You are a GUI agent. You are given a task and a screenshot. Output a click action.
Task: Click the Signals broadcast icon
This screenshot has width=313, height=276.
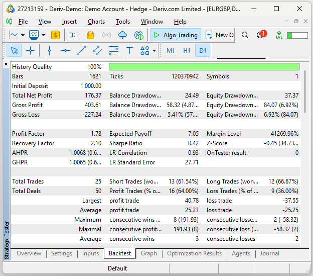[106, 35]
